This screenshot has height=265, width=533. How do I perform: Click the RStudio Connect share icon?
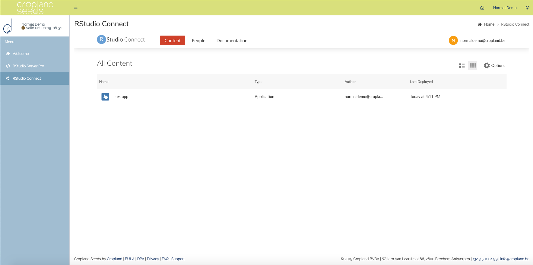pos(8,78)
